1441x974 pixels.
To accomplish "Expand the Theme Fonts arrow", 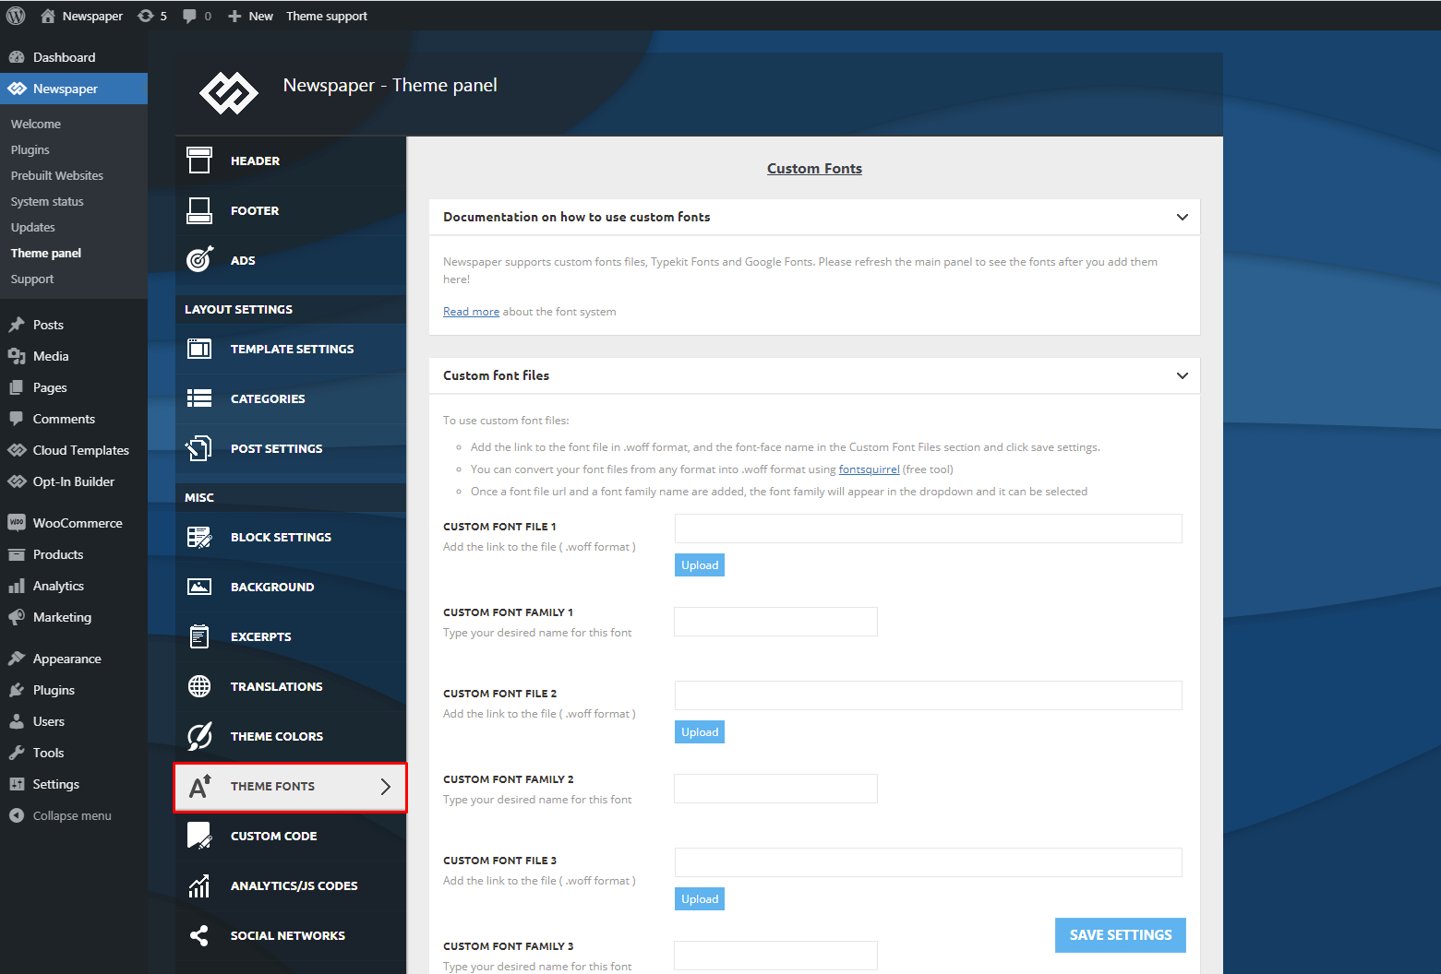I will click(386, 787).
